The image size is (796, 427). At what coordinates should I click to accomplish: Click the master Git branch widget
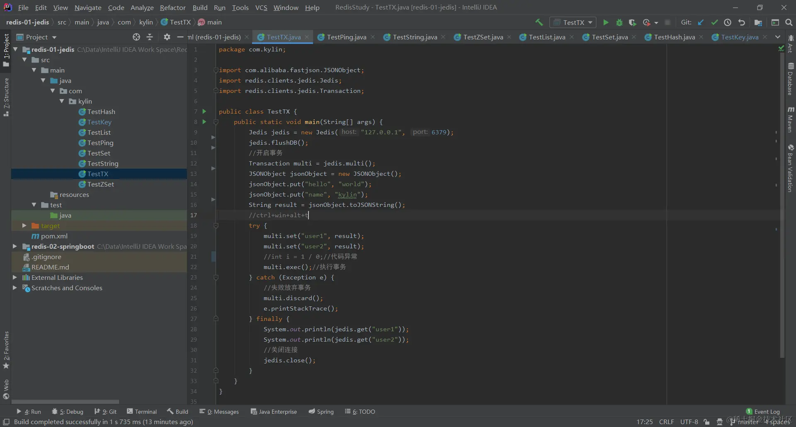(x=745, y=422)
